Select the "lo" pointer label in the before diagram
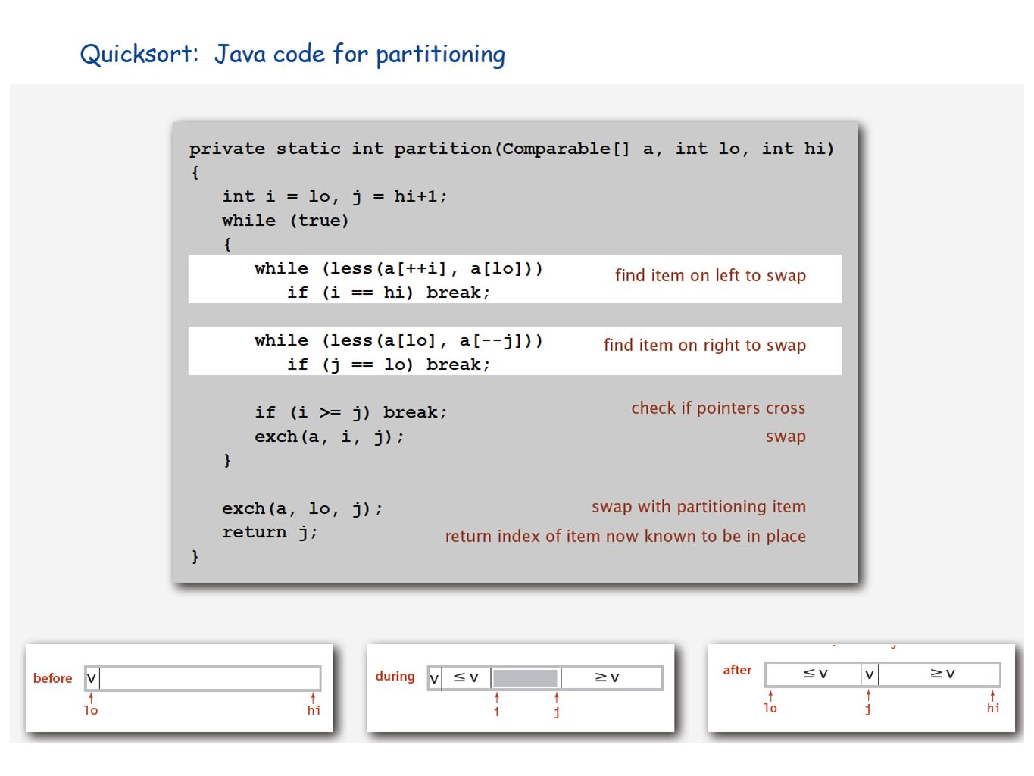 [x=91, y=710]
